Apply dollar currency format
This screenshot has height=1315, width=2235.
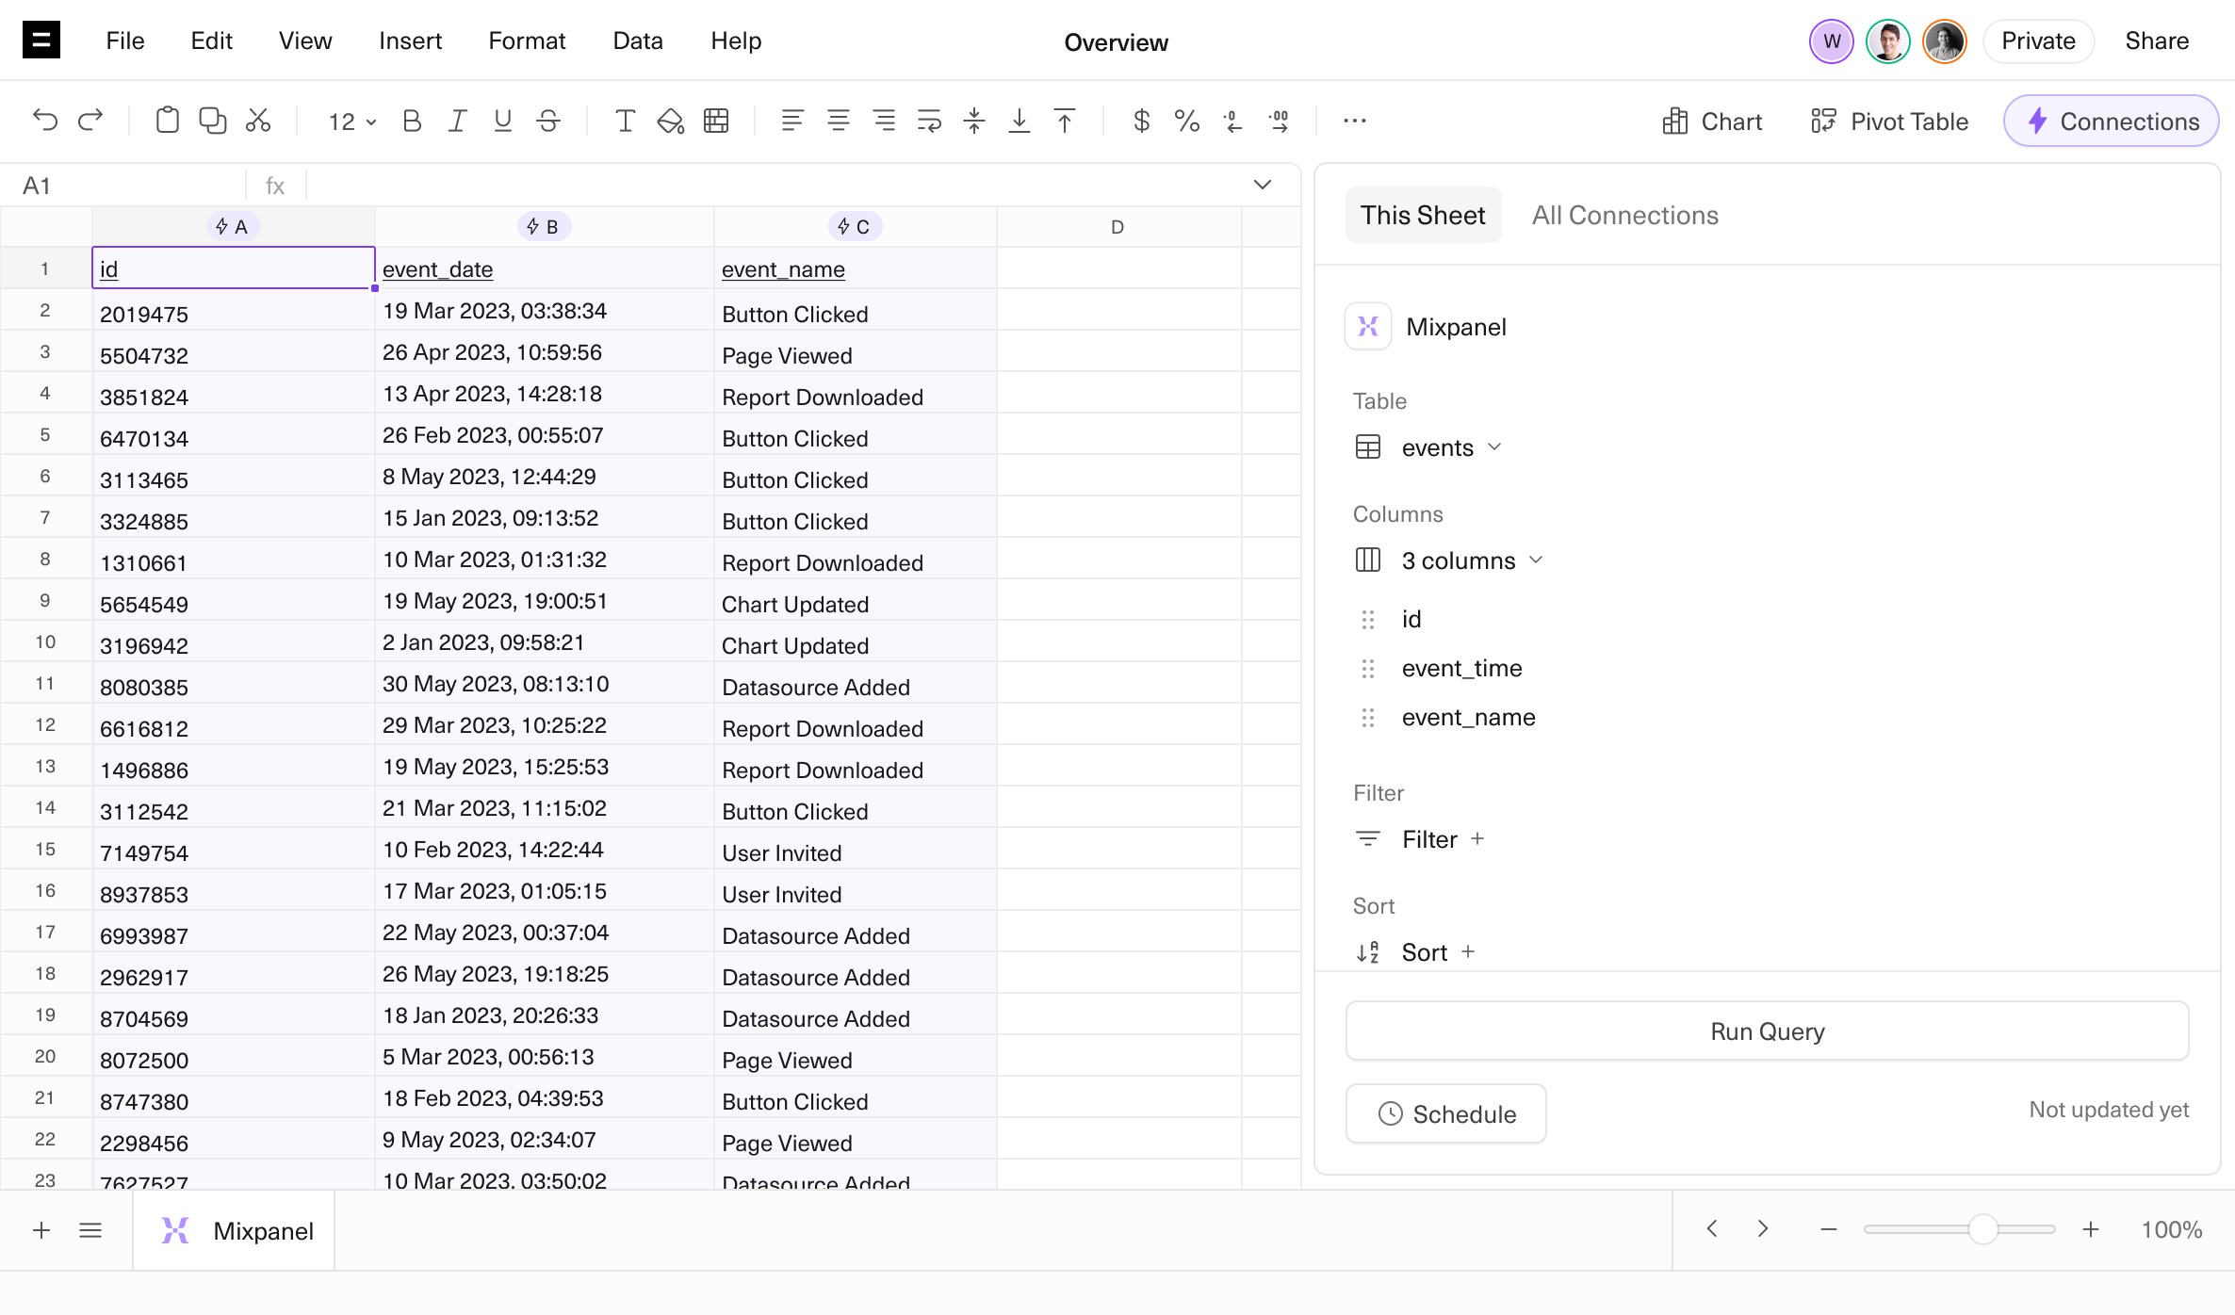pos(1141,121)
